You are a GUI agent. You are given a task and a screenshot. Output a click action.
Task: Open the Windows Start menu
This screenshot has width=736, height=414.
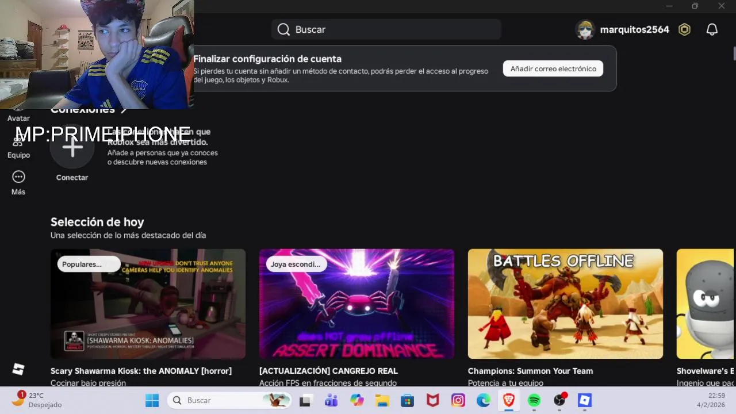(152, 400)
